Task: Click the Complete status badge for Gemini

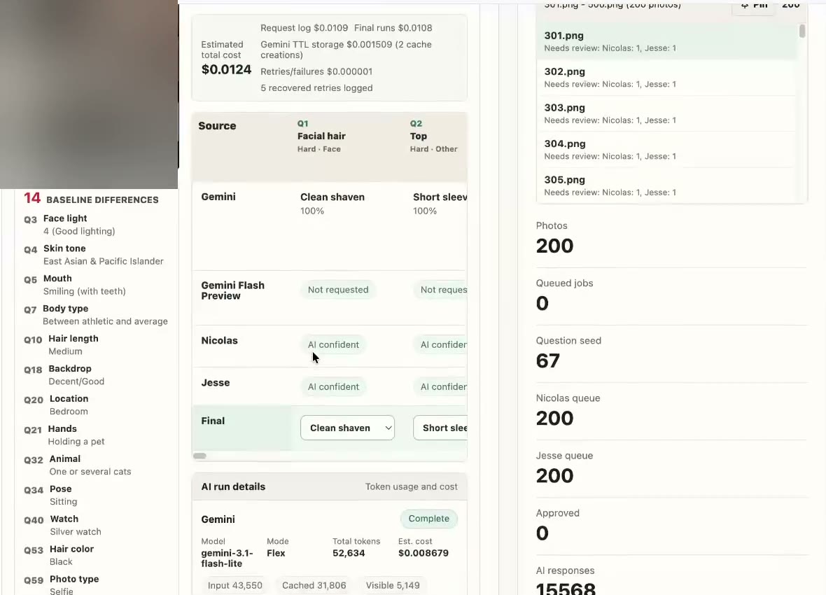Action: click(429, 519)
